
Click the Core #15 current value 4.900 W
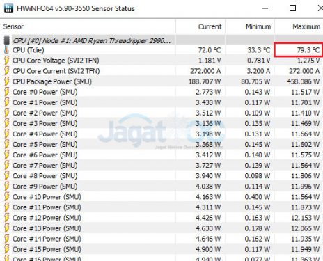tap(208, 249)
